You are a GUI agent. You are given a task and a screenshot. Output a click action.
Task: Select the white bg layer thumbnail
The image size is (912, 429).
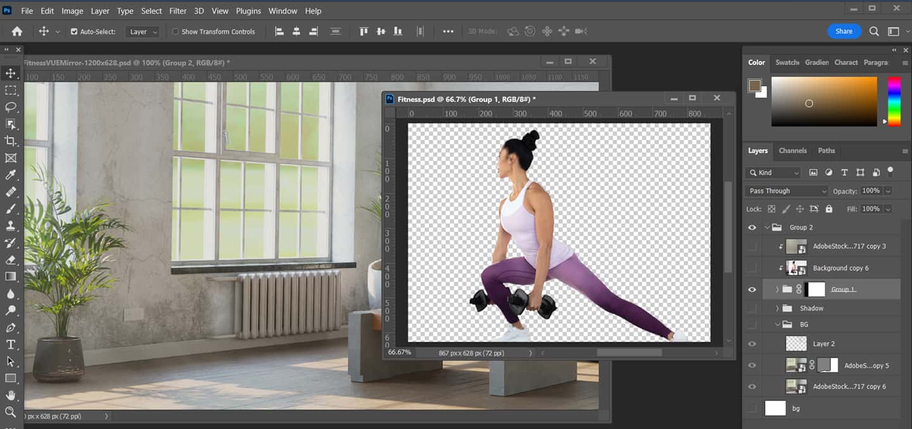pos(775,408)
